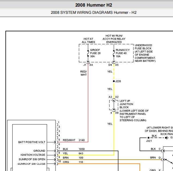Click the "J220" splice label
Image resolution: width=173 pixels, height=171 pixels.
point(118,81)
